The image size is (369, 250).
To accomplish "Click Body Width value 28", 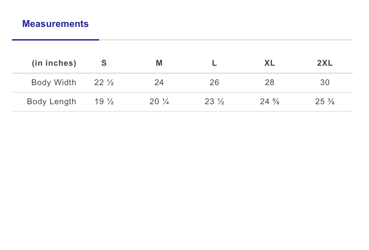I will coord(270,82).
